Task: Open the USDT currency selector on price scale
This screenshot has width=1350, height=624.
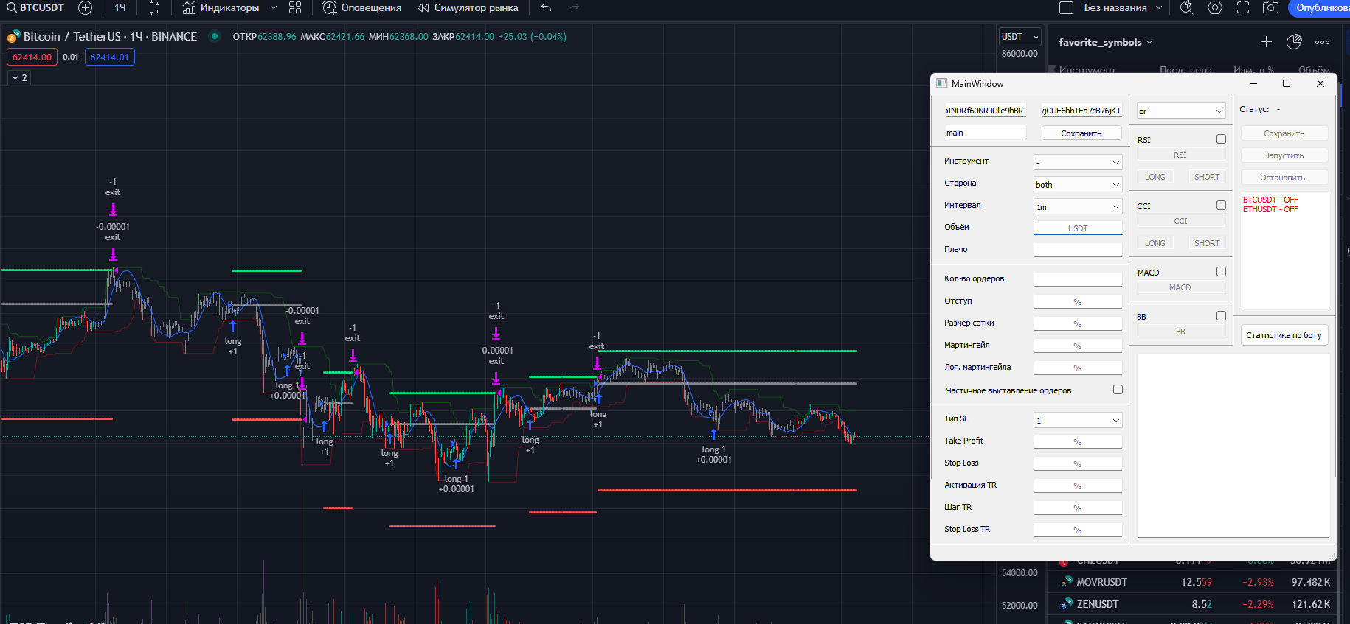Action: [1020, 37]
